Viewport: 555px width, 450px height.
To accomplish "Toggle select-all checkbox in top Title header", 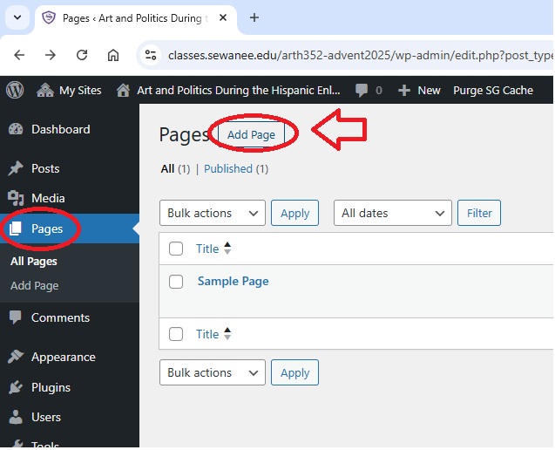I will click(176, 249).
